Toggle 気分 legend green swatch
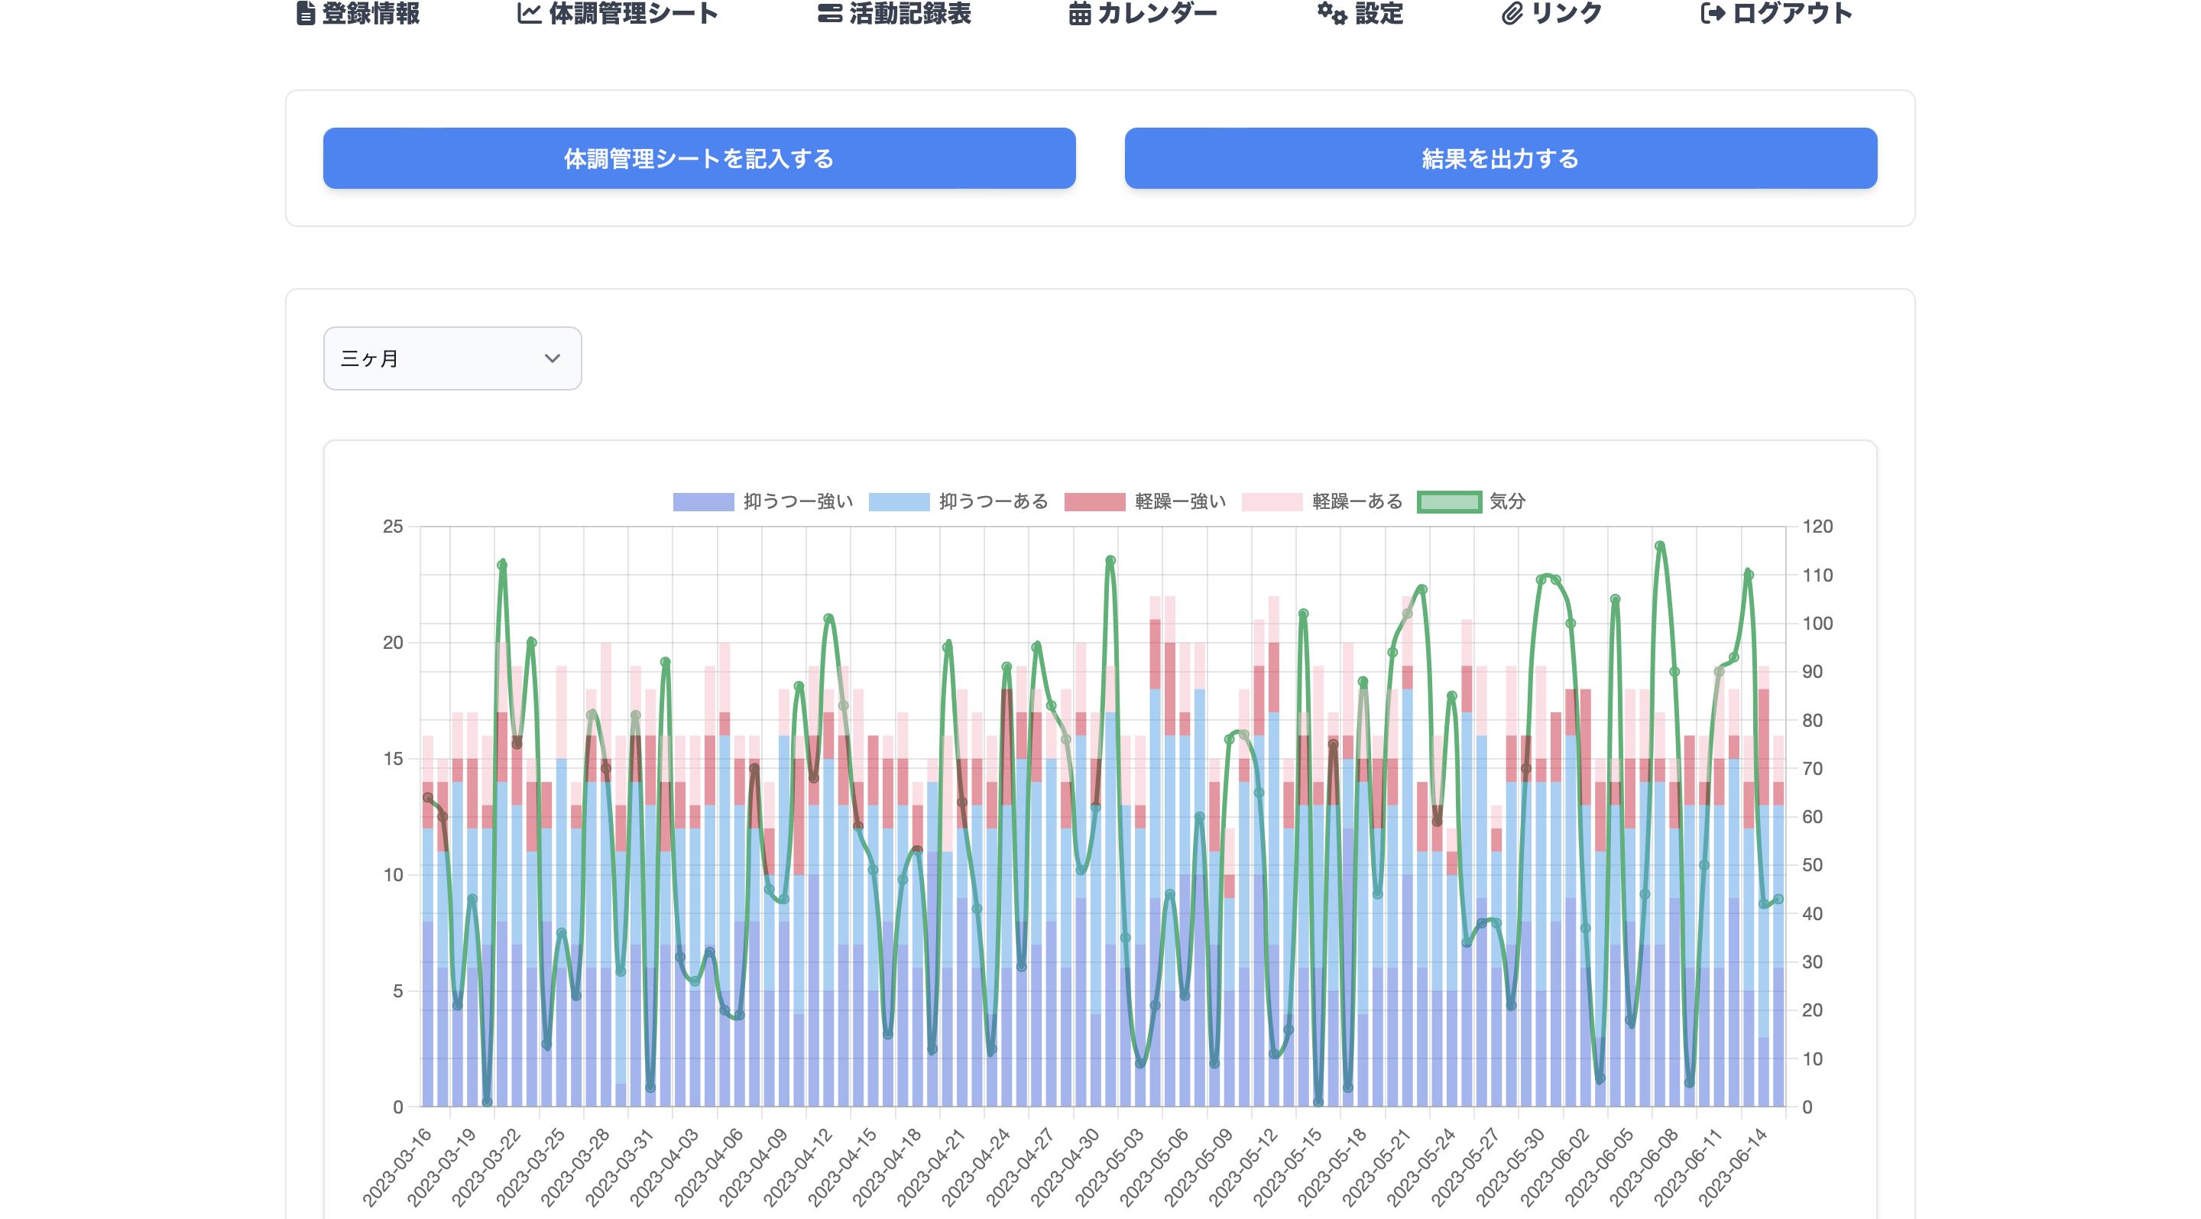Screen dimensions: 2201x1219 pos(1449,501)
